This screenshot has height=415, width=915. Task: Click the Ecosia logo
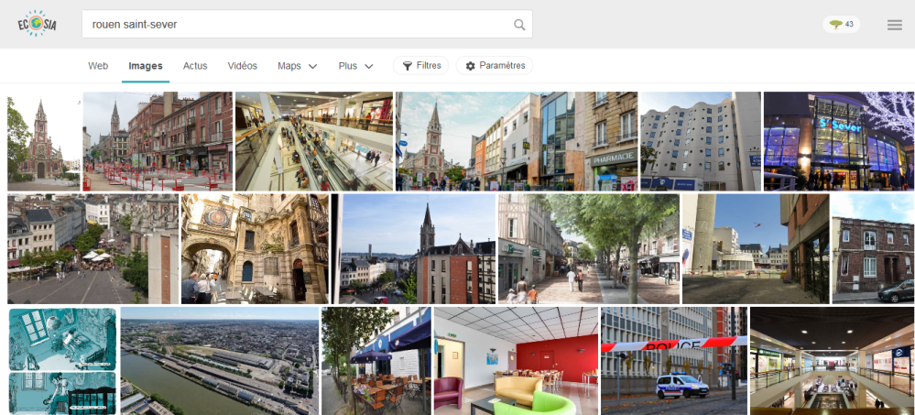coord(37,23)
